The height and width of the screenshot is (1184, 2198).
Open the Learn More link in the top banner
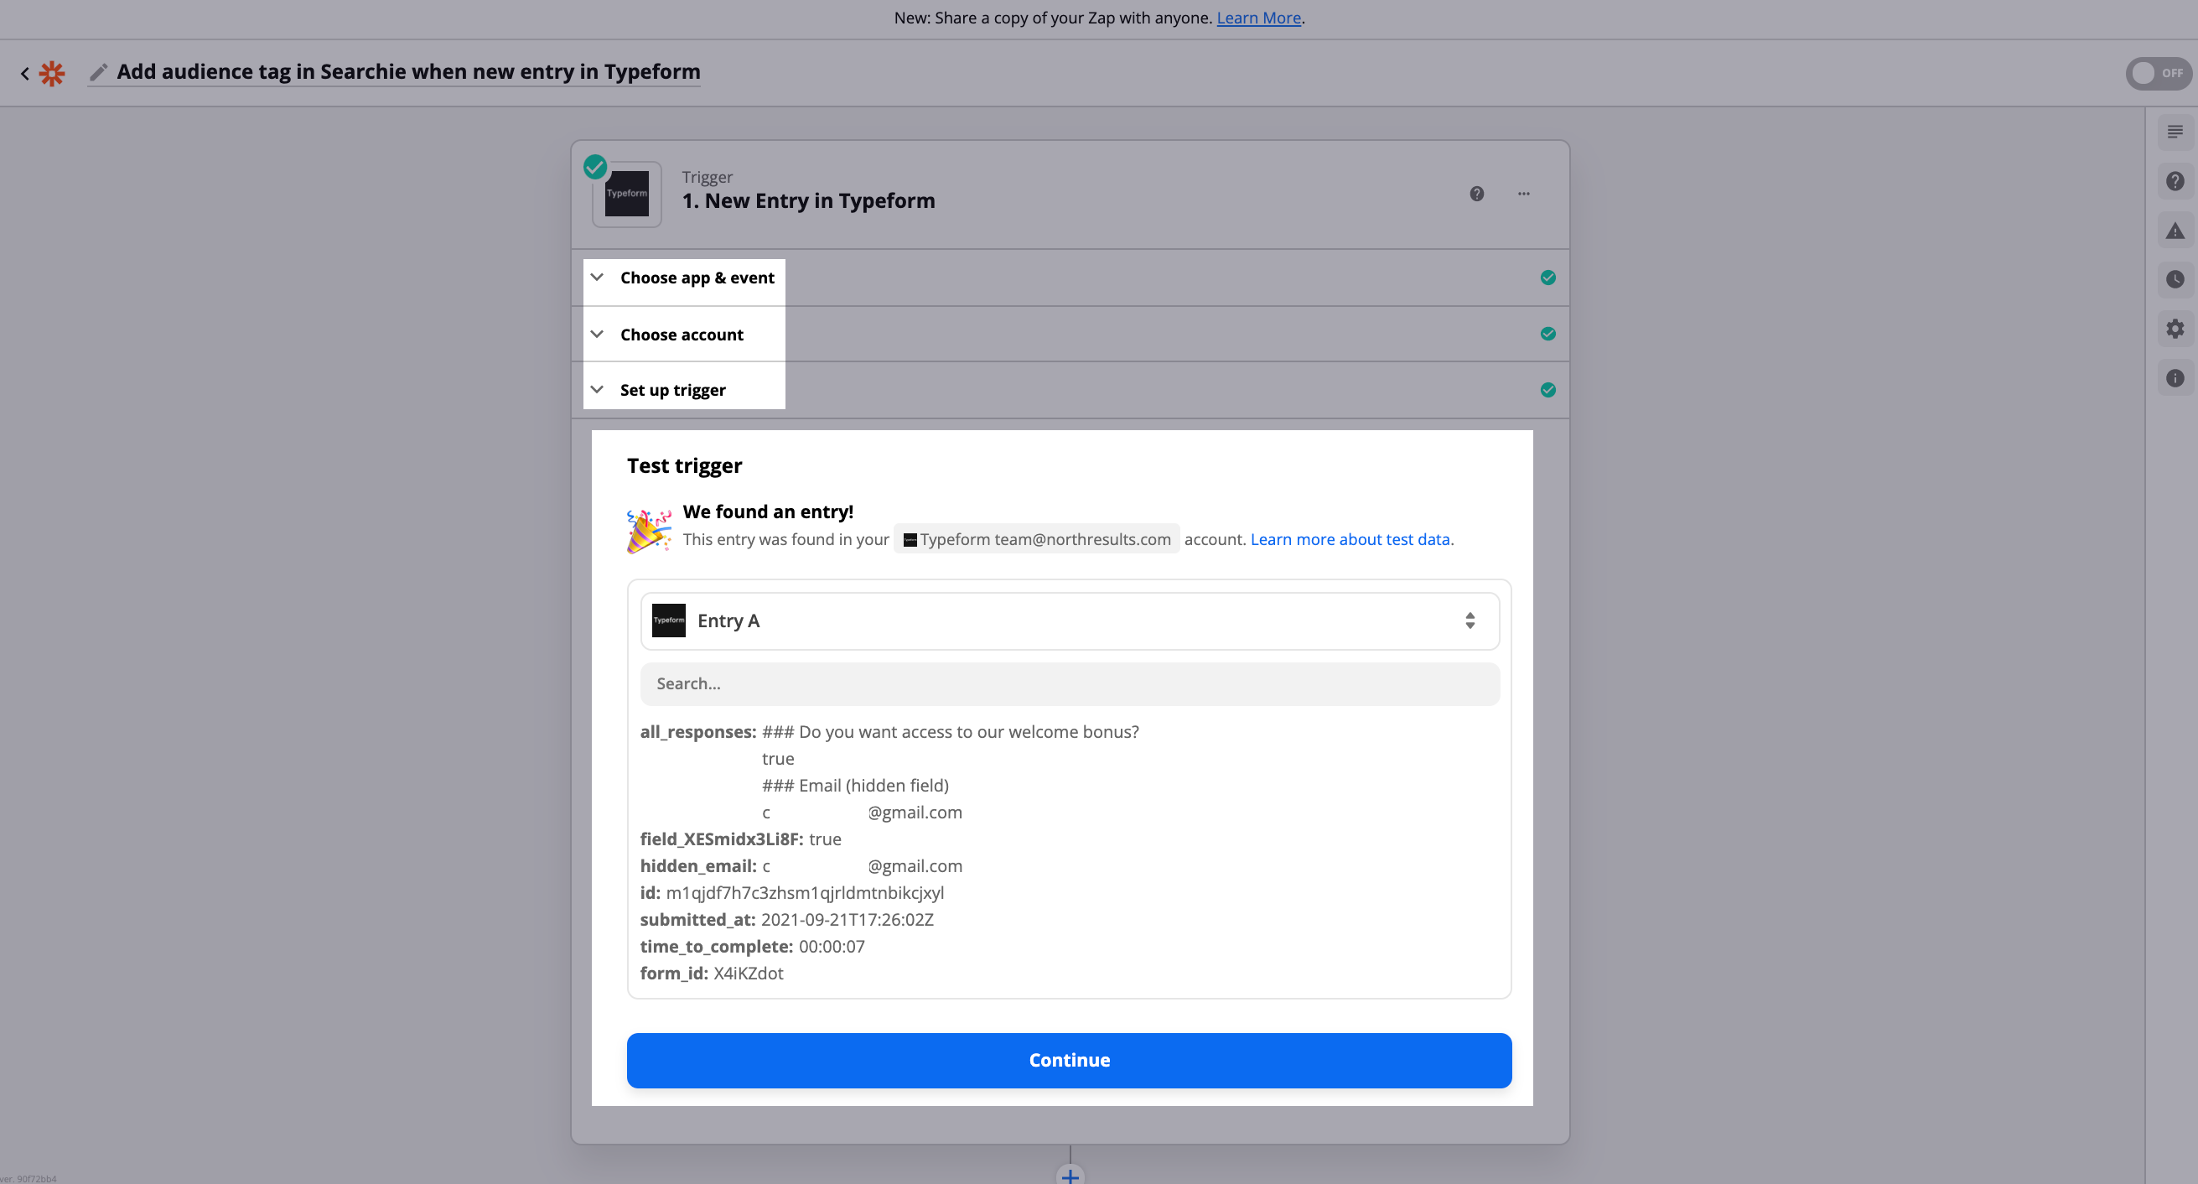tap(1257, 18)
